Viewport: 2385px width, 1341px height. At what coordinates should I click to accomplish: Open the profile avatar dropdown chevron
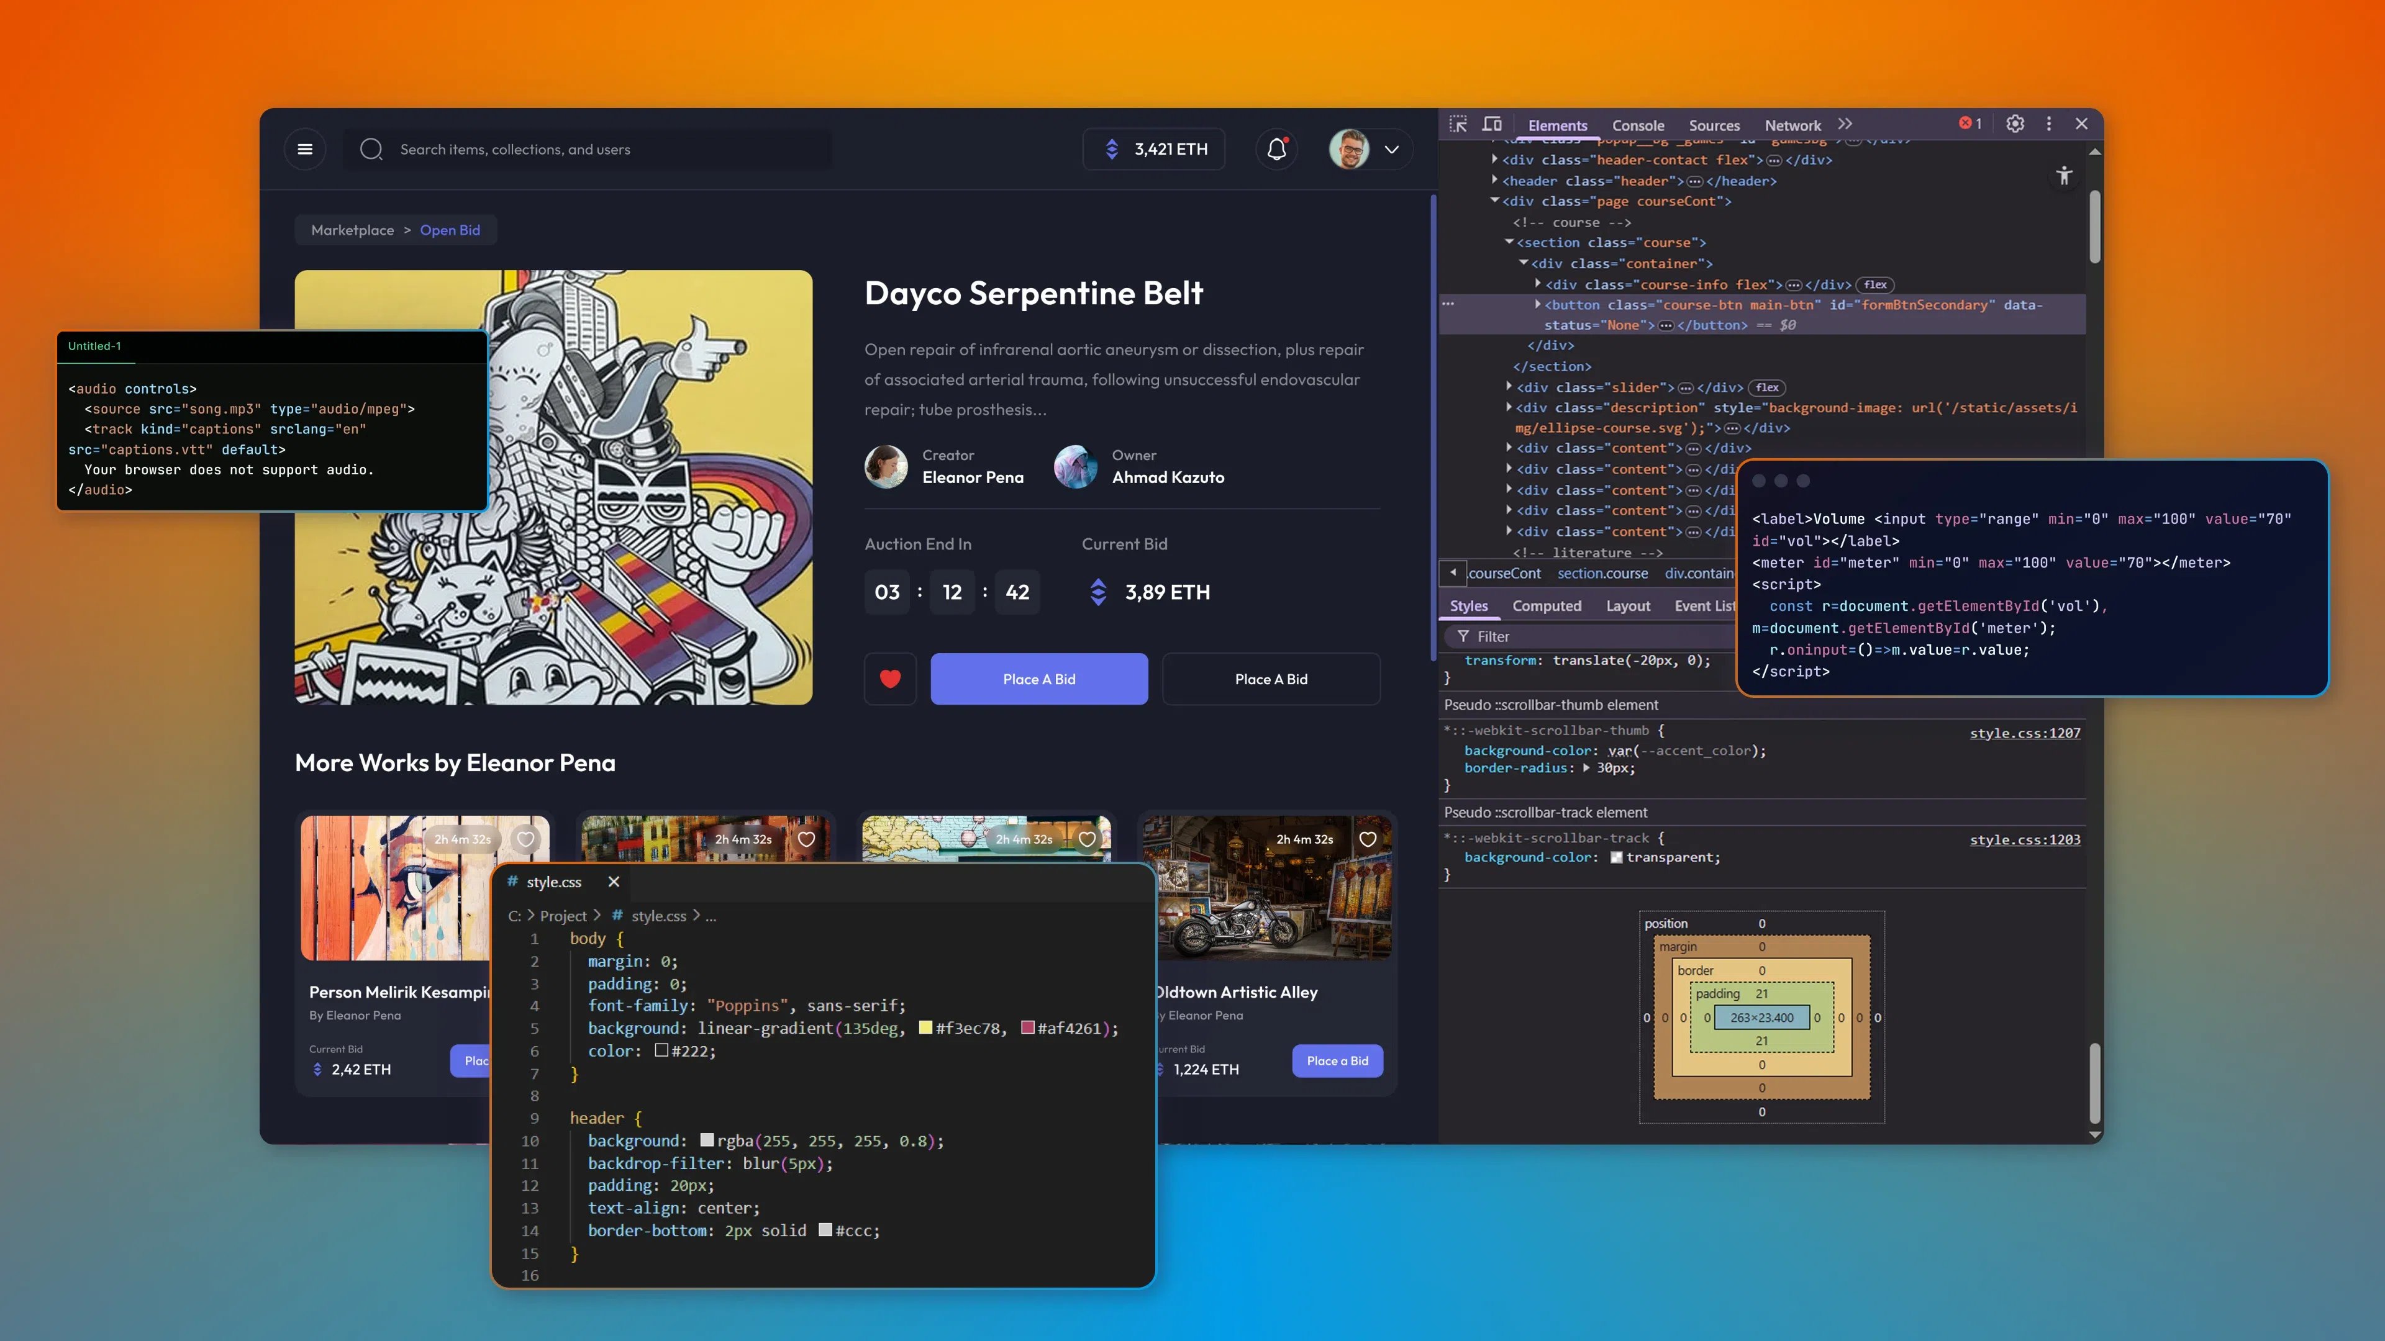(1392, 150)
